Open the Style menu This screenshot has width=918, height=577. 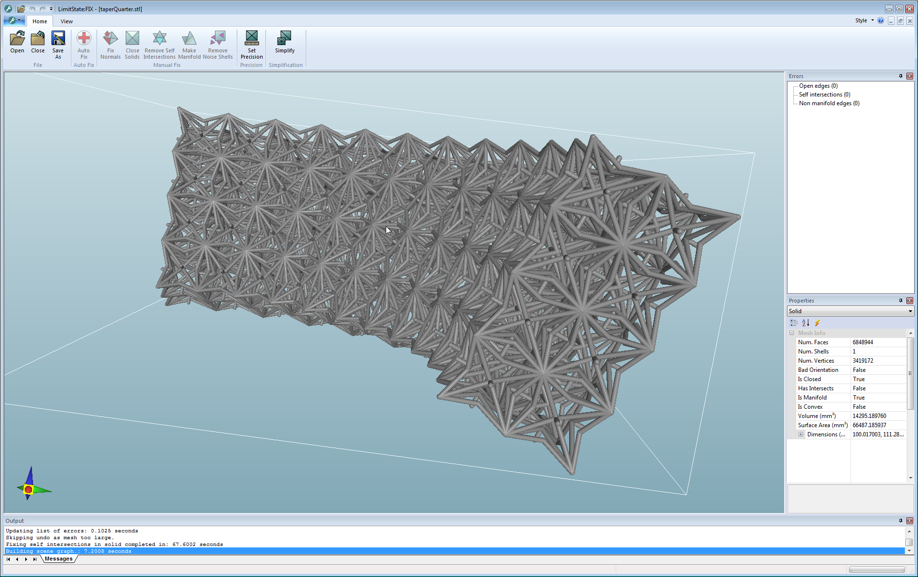point(864,20)
